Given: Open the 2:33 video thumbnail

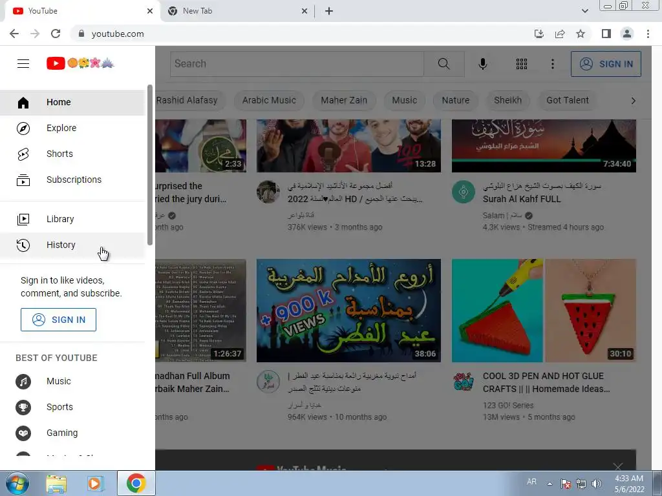Looking at the screenshot, I should 200,146.
